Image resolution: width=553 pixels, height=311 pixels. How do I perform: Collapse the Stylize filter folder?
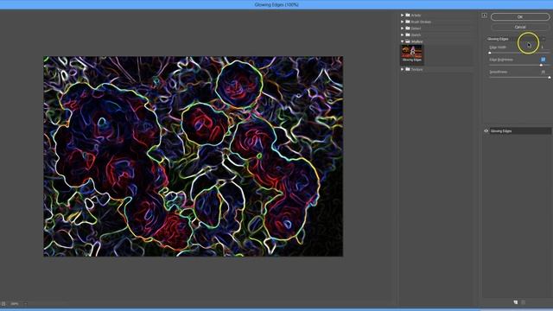pyautogui.click(x=402, y=41)
